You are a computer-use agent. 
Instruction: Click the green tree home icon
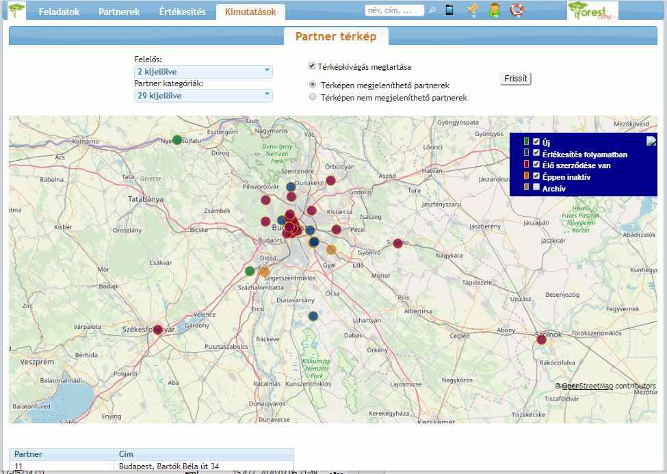17,11
